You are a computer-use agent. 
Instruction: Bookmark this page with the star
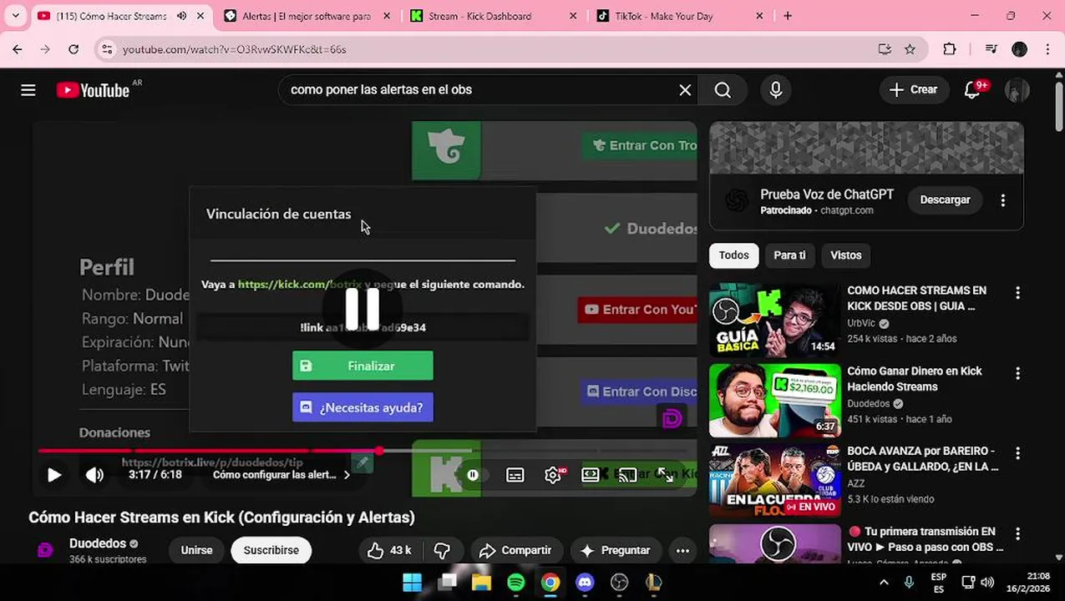(x=910, y=49)
